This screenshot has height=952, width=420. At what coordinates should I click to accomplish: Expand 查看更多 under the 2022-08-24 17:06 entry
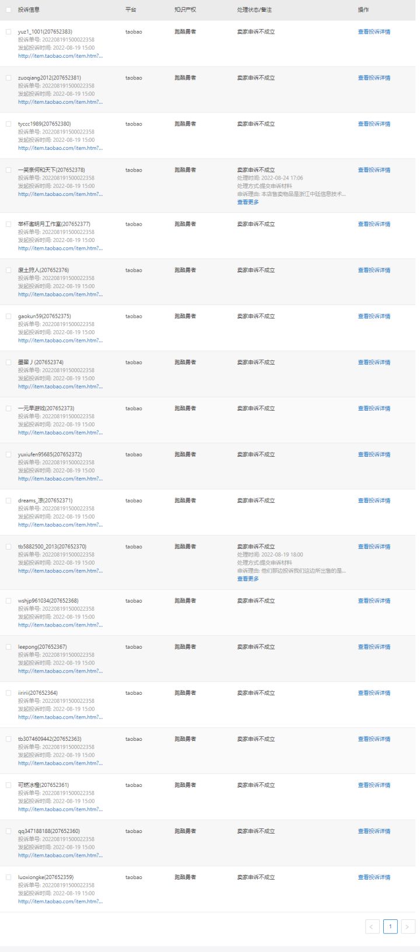(x=248, y=202)
